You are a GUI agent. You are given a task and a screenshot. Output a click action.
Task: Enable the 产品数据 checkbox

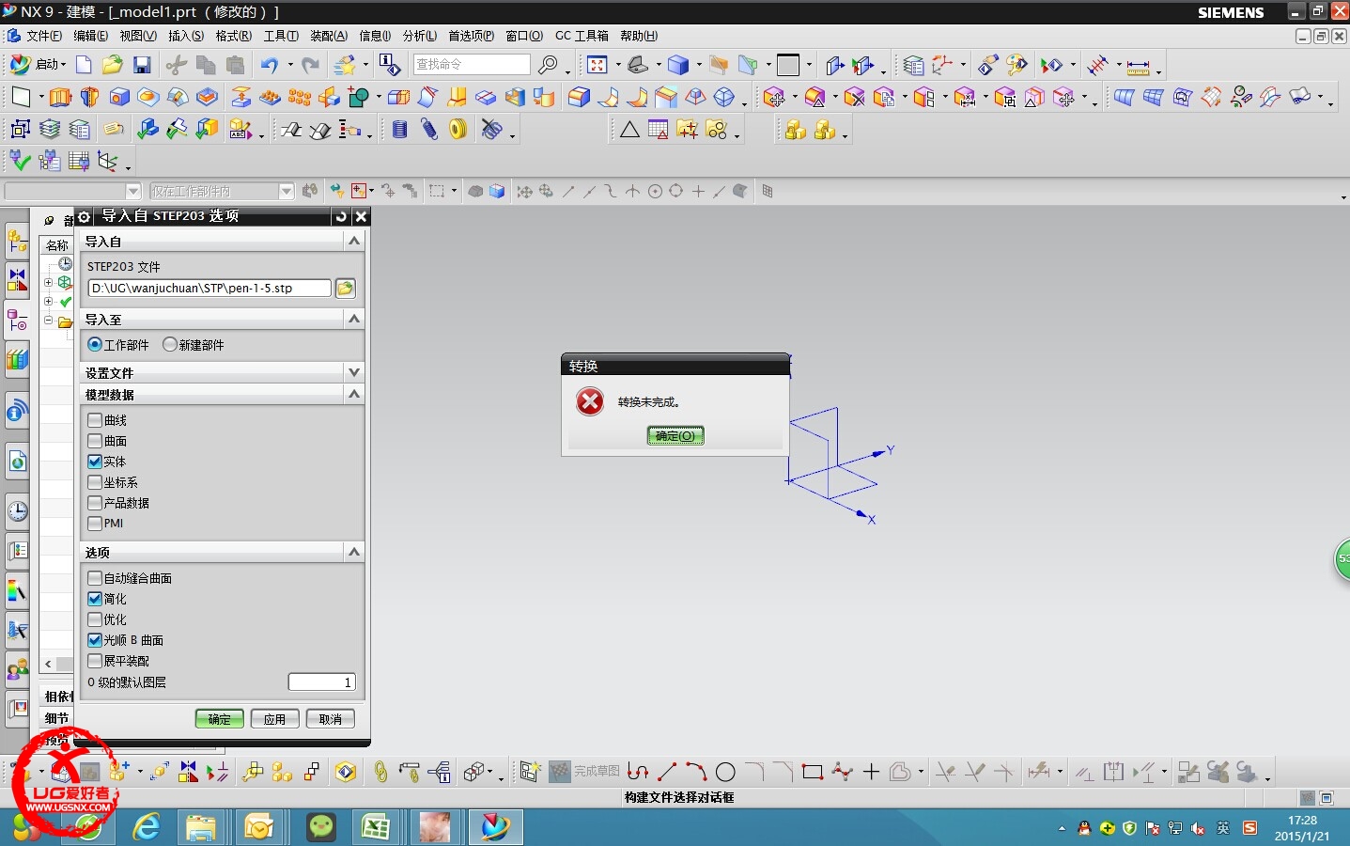[95, 503]
